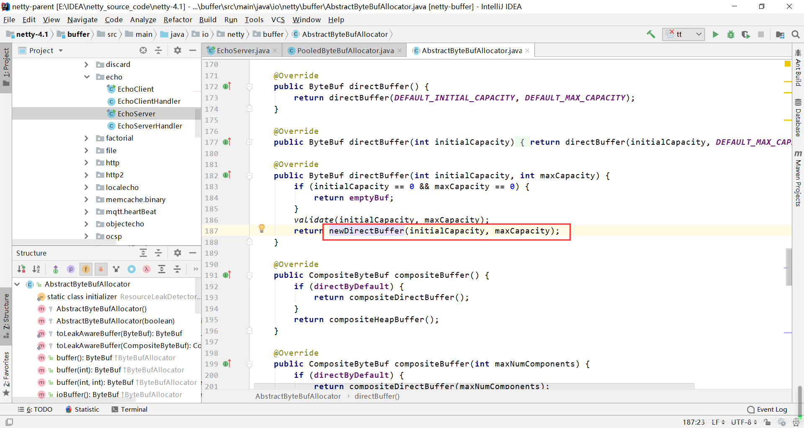Run configuration tt with green play icon
The image size is (804, 428).
tap(716, 34)
